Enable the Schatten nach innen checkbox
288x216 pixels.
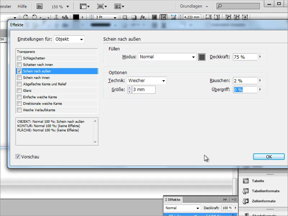[x=19, y=65]
